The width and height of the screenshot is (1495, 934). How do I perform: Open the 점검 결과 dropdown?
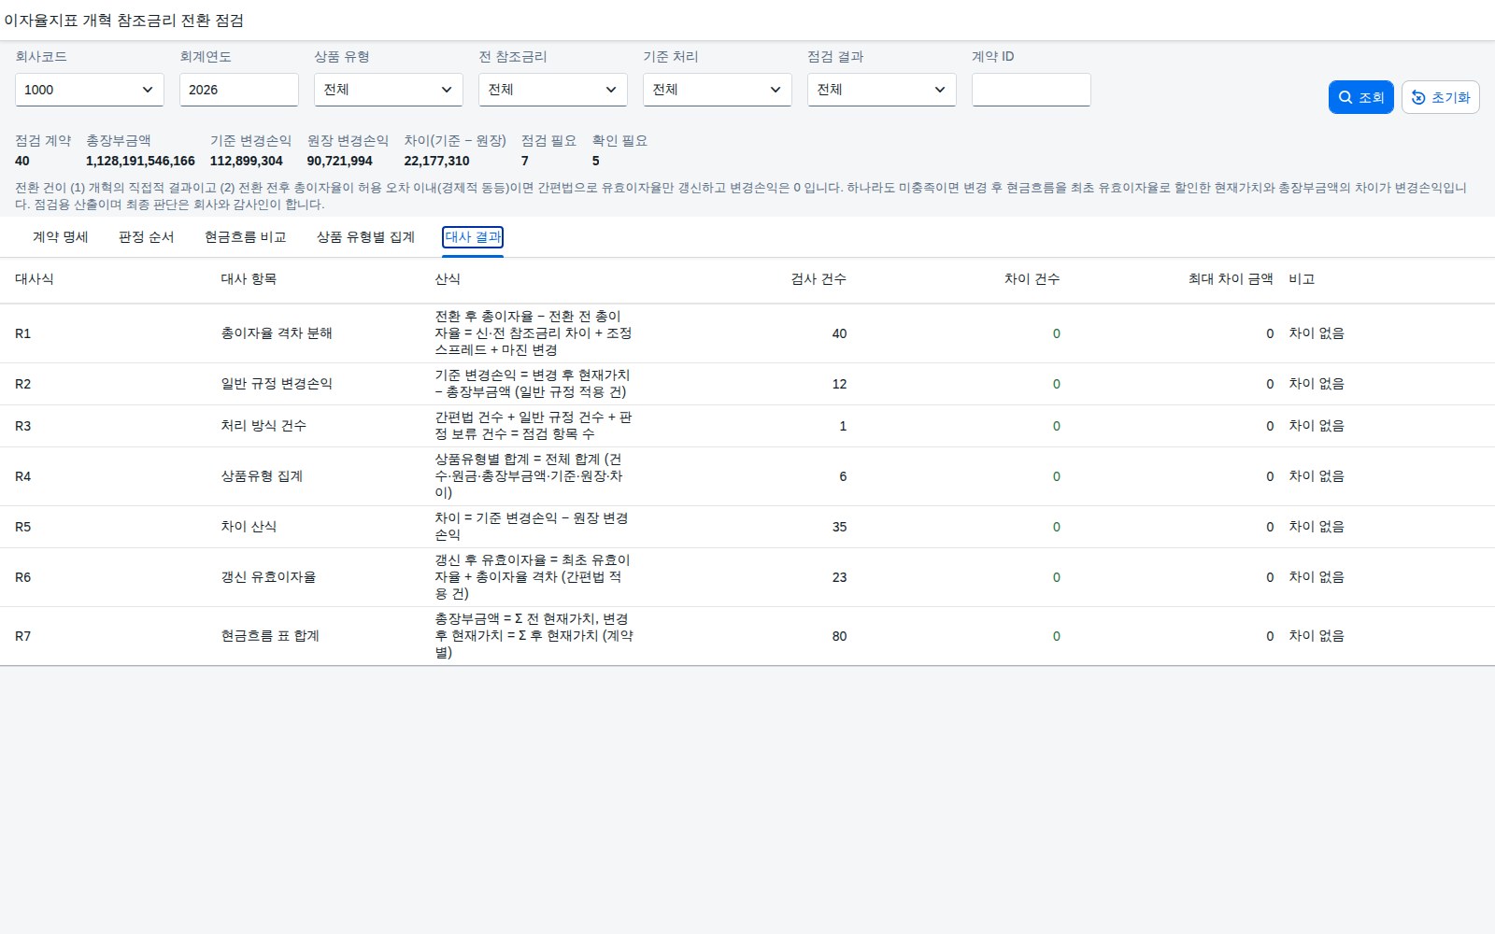click(882, 90)
